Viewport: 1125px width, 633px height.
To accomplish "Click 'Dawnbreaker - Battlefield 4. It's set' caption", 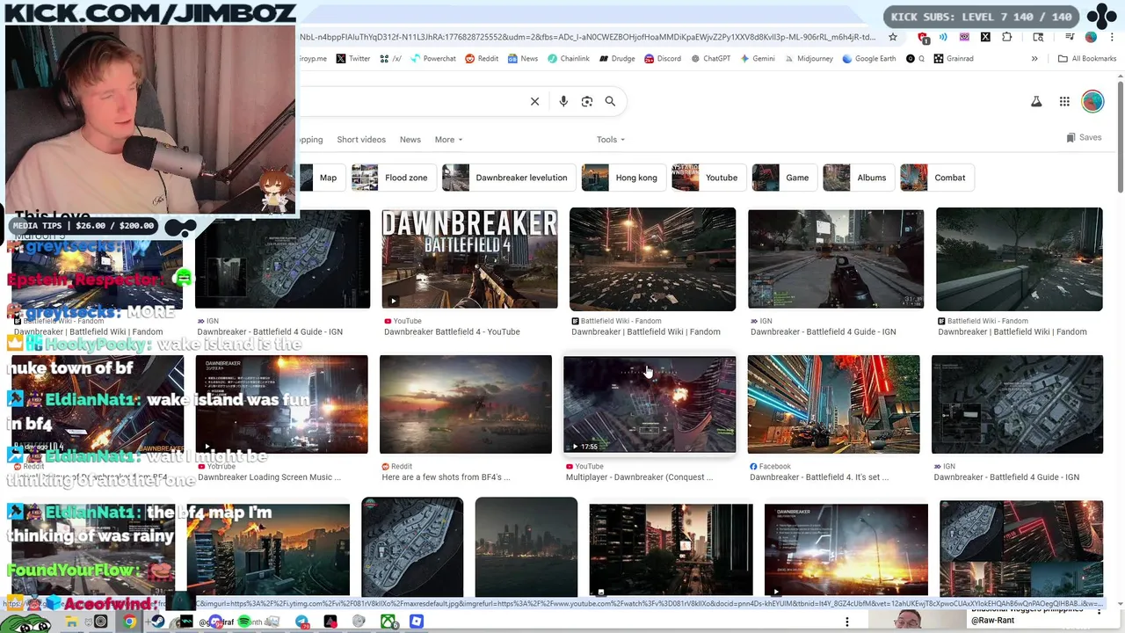I will 819,477.
